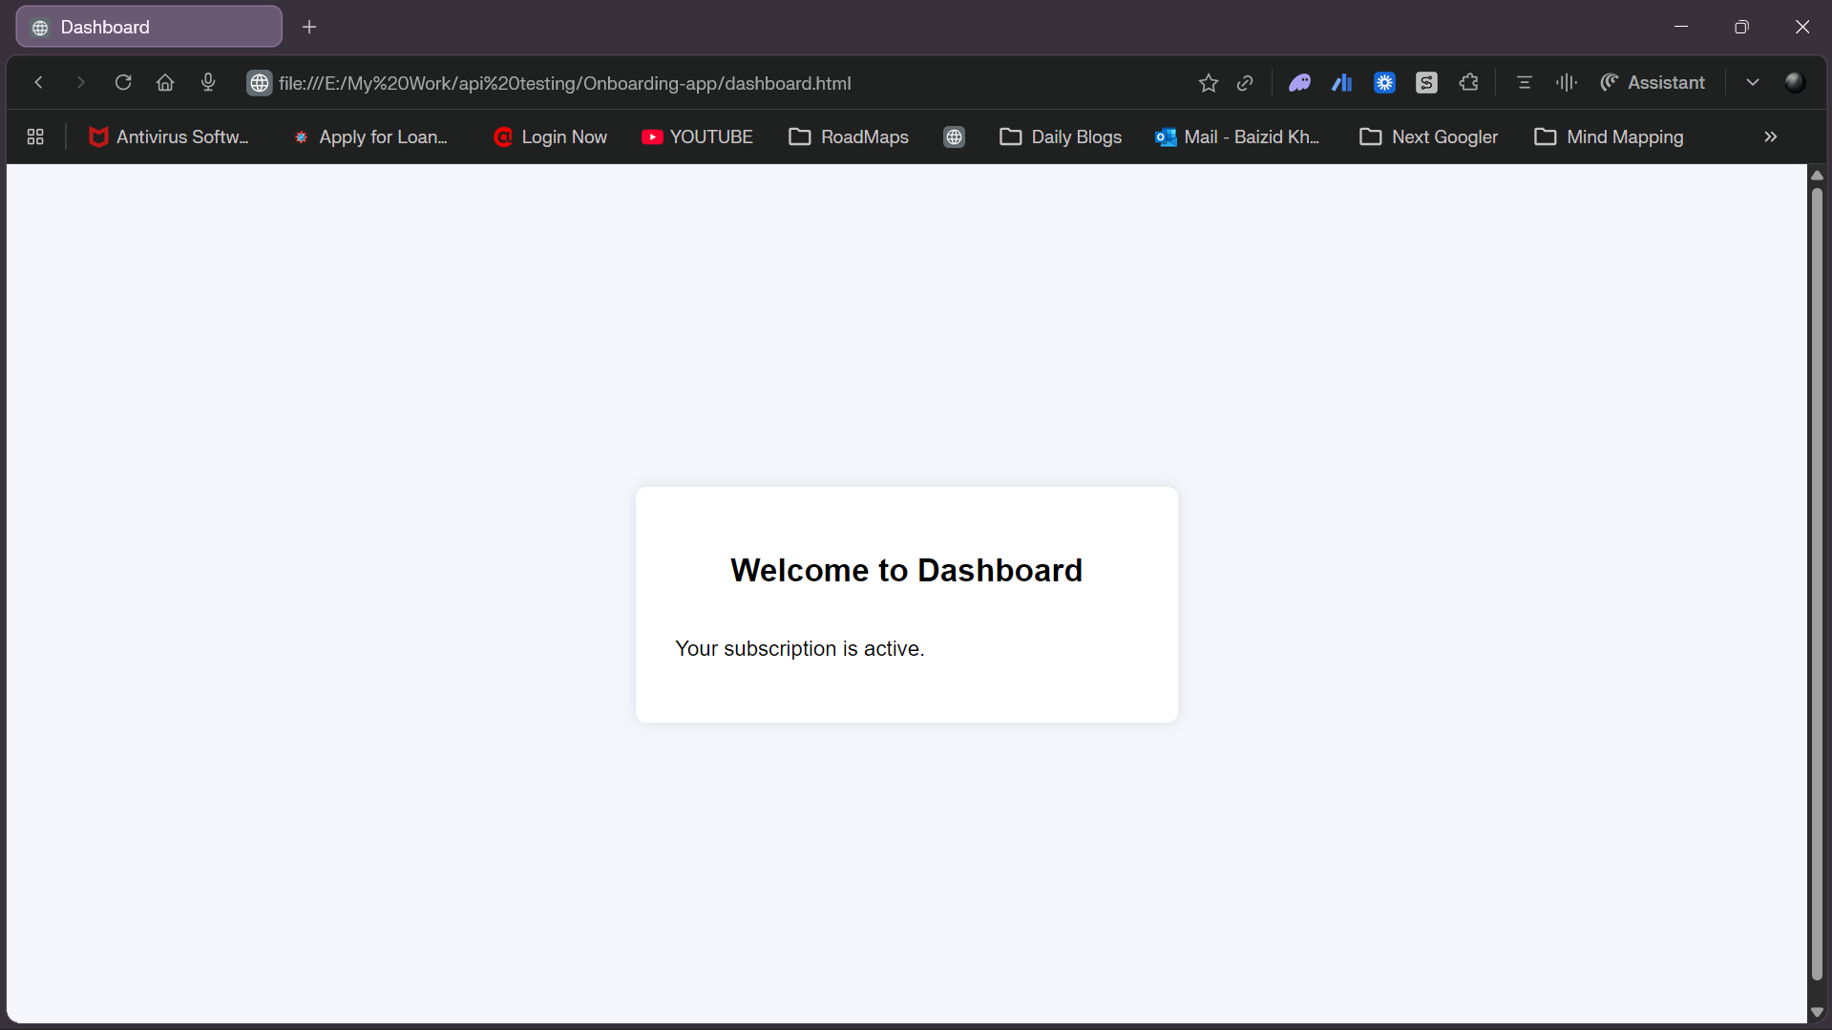This screenshot has height=1030, width=1832.
Task: Click the Welcome to Dashboard heading
Action: 906,570
